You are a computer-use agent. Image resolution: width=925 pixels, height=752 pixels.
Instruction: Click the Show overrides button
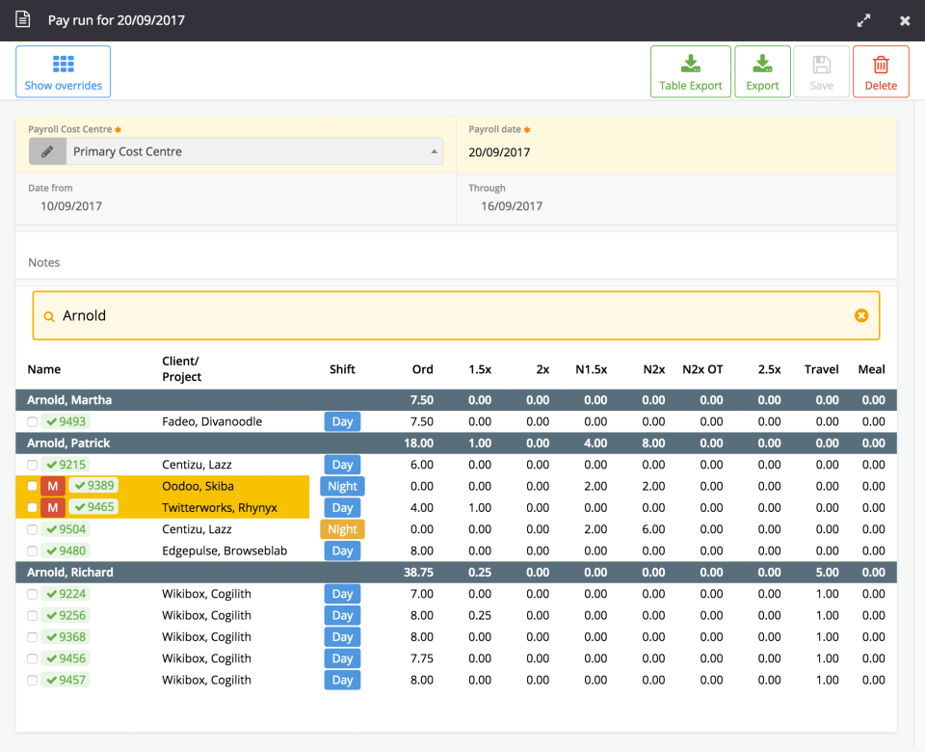63,70
